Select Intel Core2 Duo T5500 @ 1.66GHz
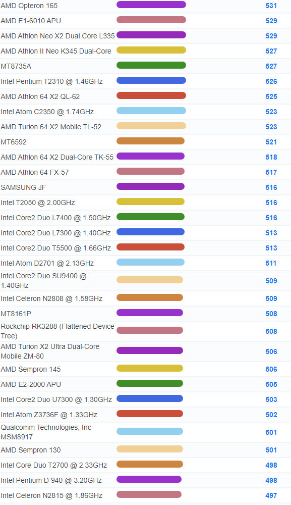Image resolution: width=291 pixels, height=505 pixels. click(56, 248)
